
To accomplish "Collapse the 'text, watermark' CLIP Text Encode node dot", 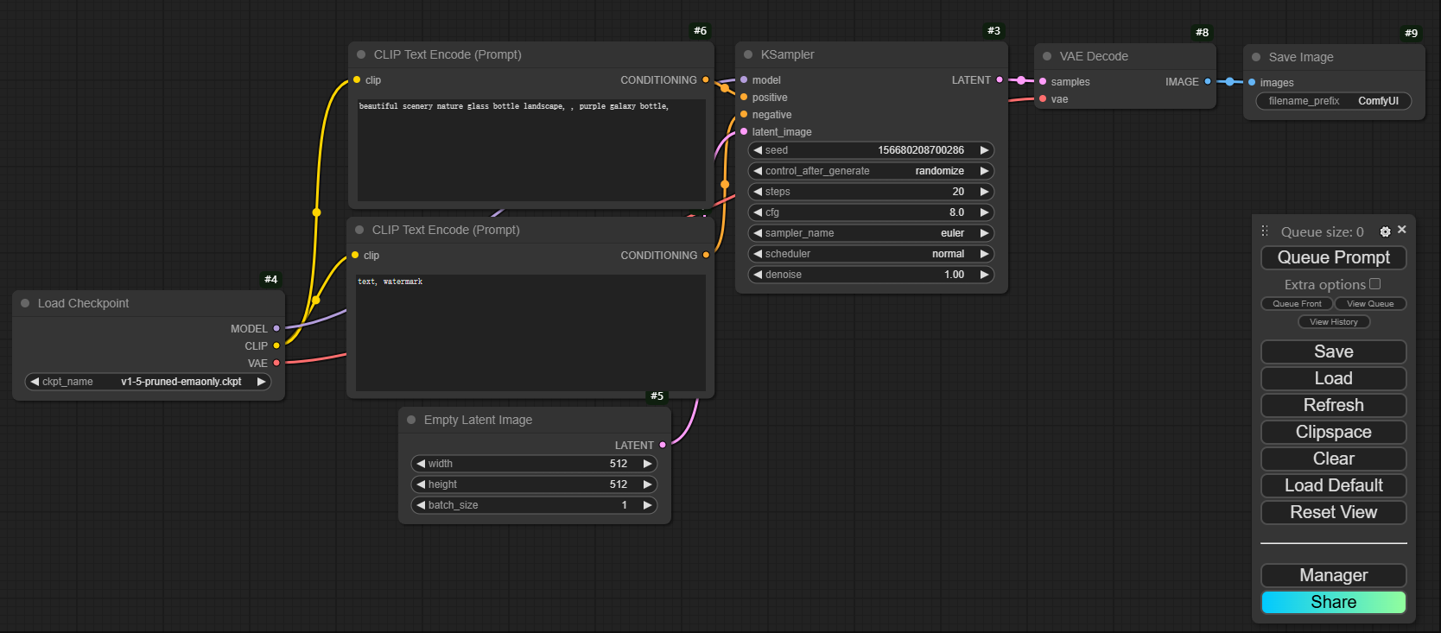I will [x=359, y=230].
